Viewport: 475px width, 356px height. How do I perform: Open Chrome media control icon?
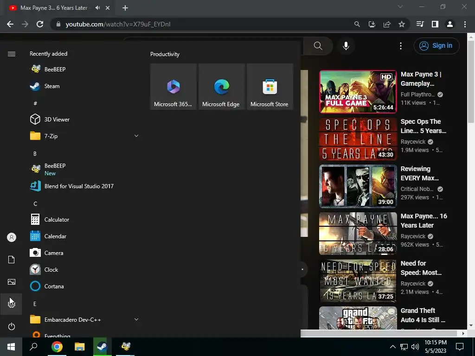420,24
